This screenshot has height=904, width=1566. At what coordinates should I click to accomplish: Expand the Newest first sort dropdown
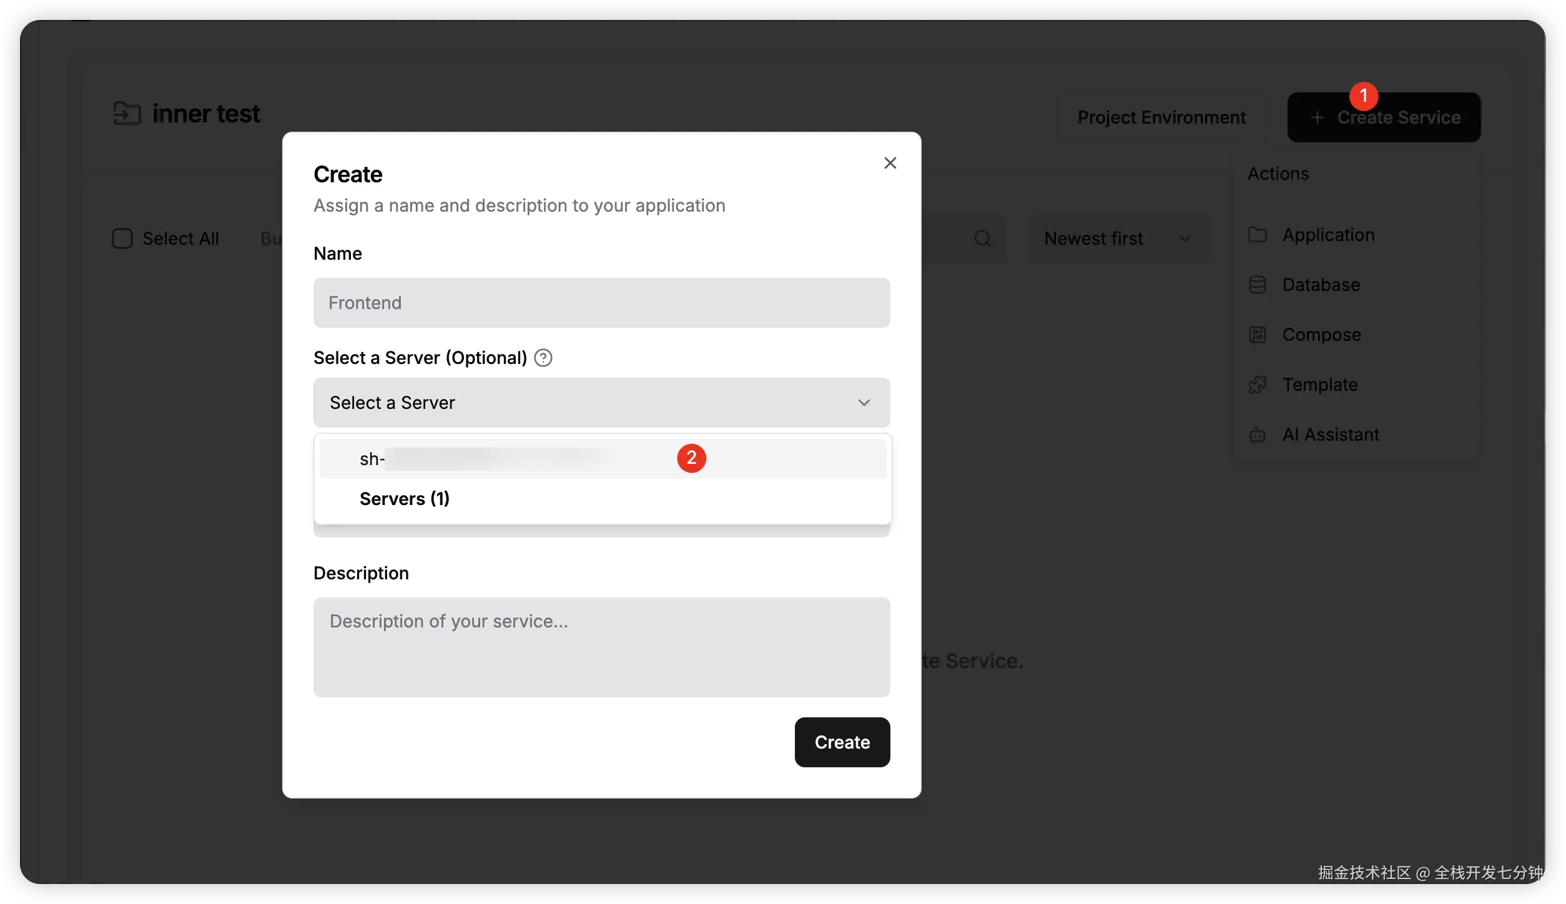[x=1118, y=238]
